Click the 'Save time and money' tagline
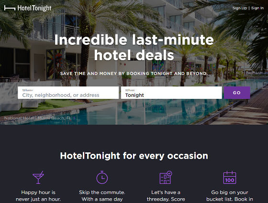 click(134, 74)
